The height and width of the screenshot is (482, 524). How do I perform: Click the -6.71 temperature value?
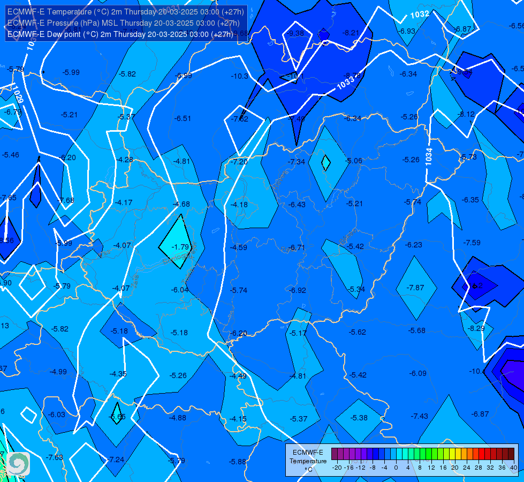(297, 247)
